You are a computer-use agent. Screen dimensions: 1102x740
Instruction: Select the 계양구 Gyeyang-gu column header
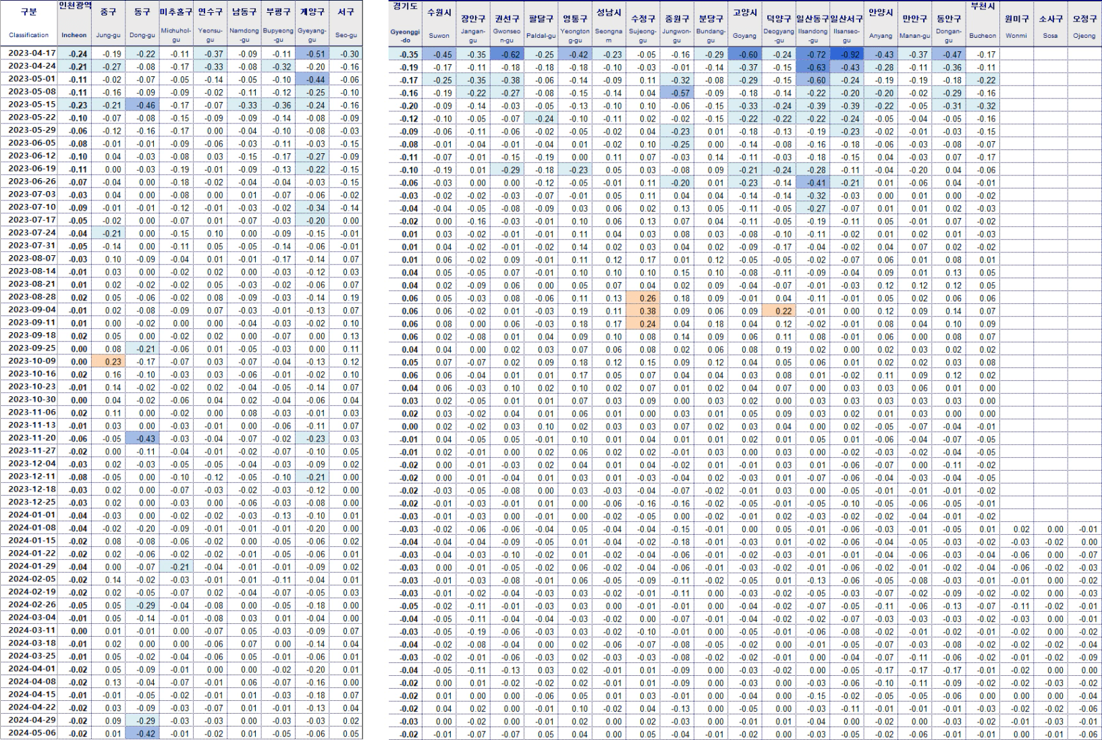pyautogui.click(x=312, y=23)
